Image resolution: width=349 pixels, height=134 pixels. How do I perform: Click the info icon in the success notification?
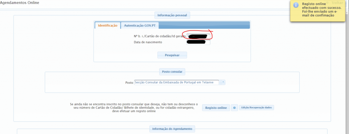click(296, 5)
